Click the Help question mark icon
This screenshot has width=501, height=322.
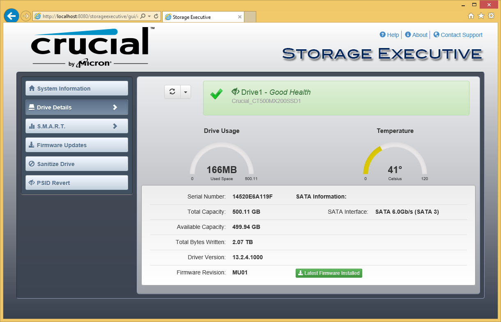pyautogui.click(x=383, y=34)
